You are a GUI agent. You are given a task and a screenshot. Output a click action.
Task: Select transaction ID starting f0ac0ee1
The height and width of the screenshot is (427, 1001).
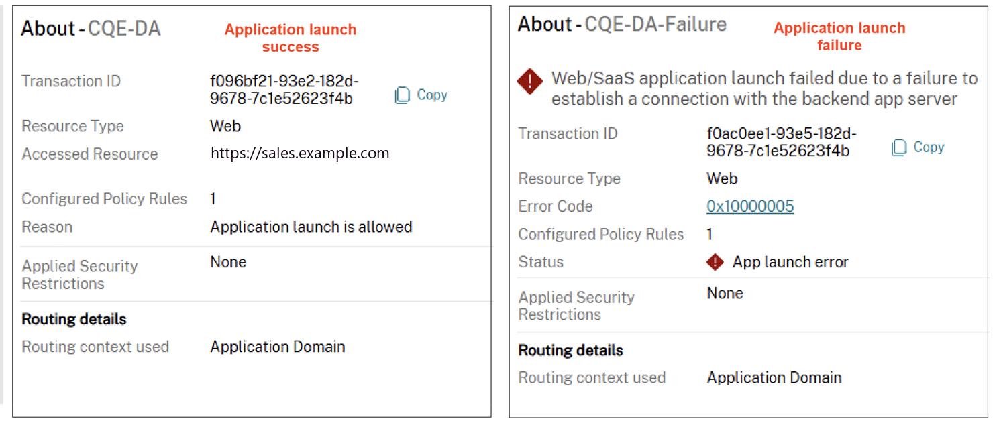(781, 142)
